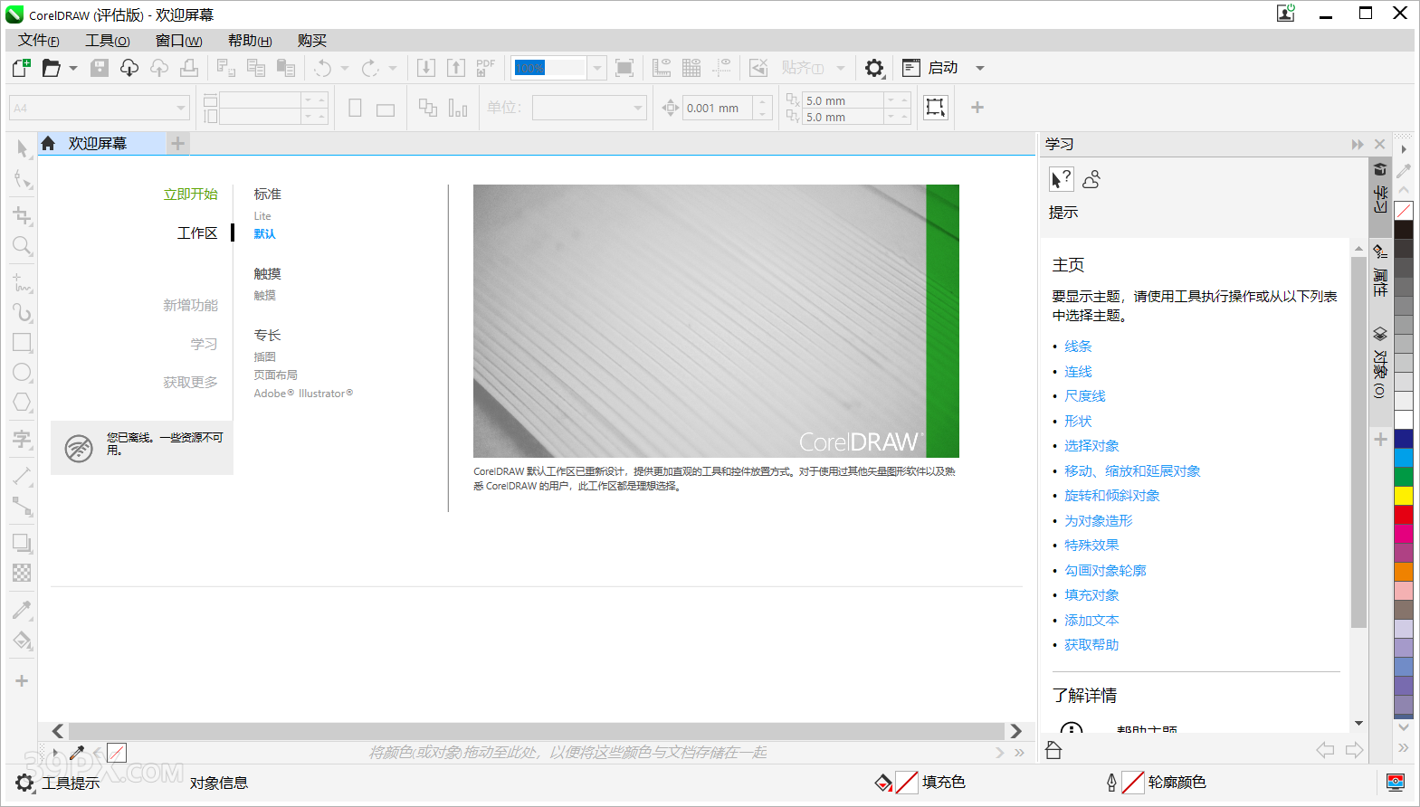Switch to the 欢迎屏幕 tab
The image size is (1420, 807).
[101, 144]
